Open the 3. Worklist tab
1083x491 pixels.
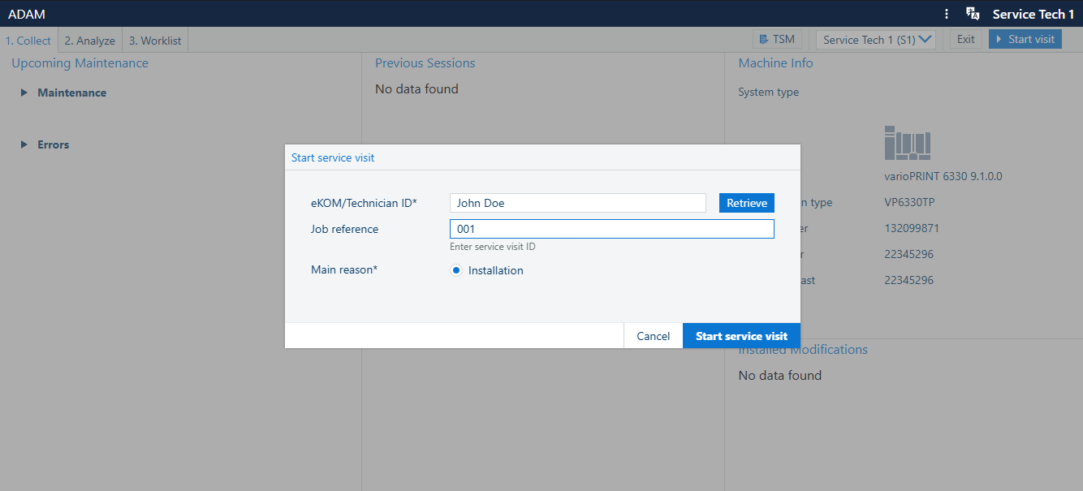(155, 41)
